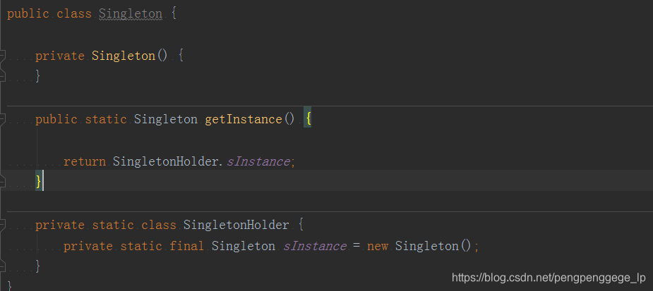653x291 pixels.
Task: Click 'static' before the 'final' keyword
Action: coord(141,246)
